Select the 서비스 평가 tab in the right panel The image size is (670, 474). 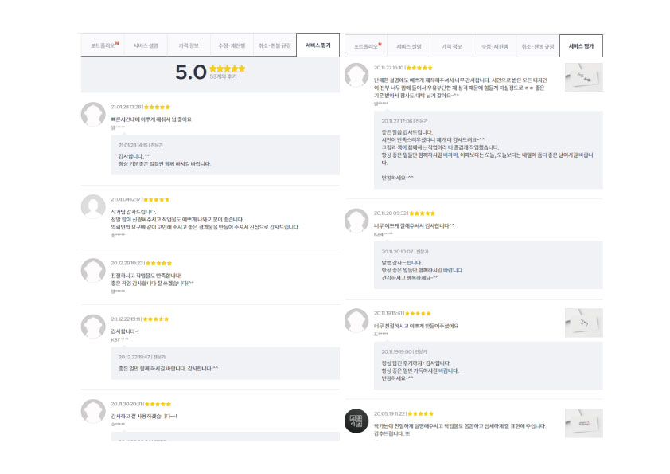pyautogui.click(x=580, y=46)
